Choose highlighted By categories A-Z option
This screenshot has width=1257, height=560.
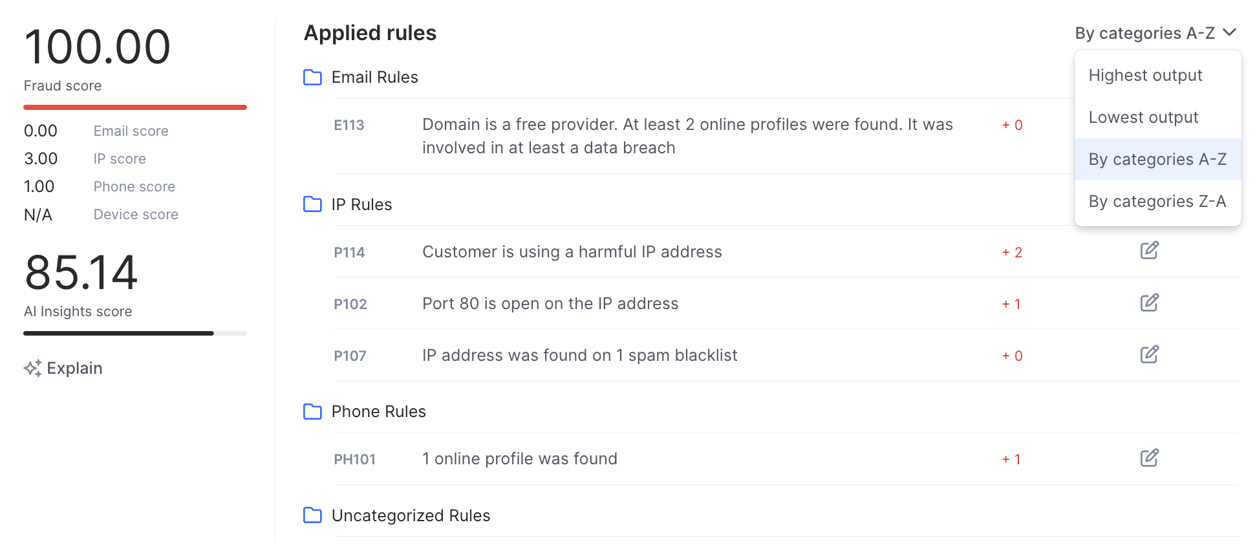[1157, 160]
